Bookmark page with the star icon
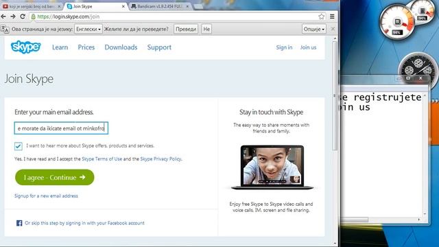 (322, 16)
